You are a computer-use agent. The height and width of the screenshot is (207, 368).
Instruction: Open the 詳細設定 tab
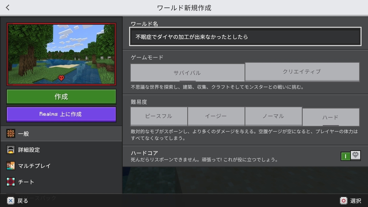click(x=61, y=150)
